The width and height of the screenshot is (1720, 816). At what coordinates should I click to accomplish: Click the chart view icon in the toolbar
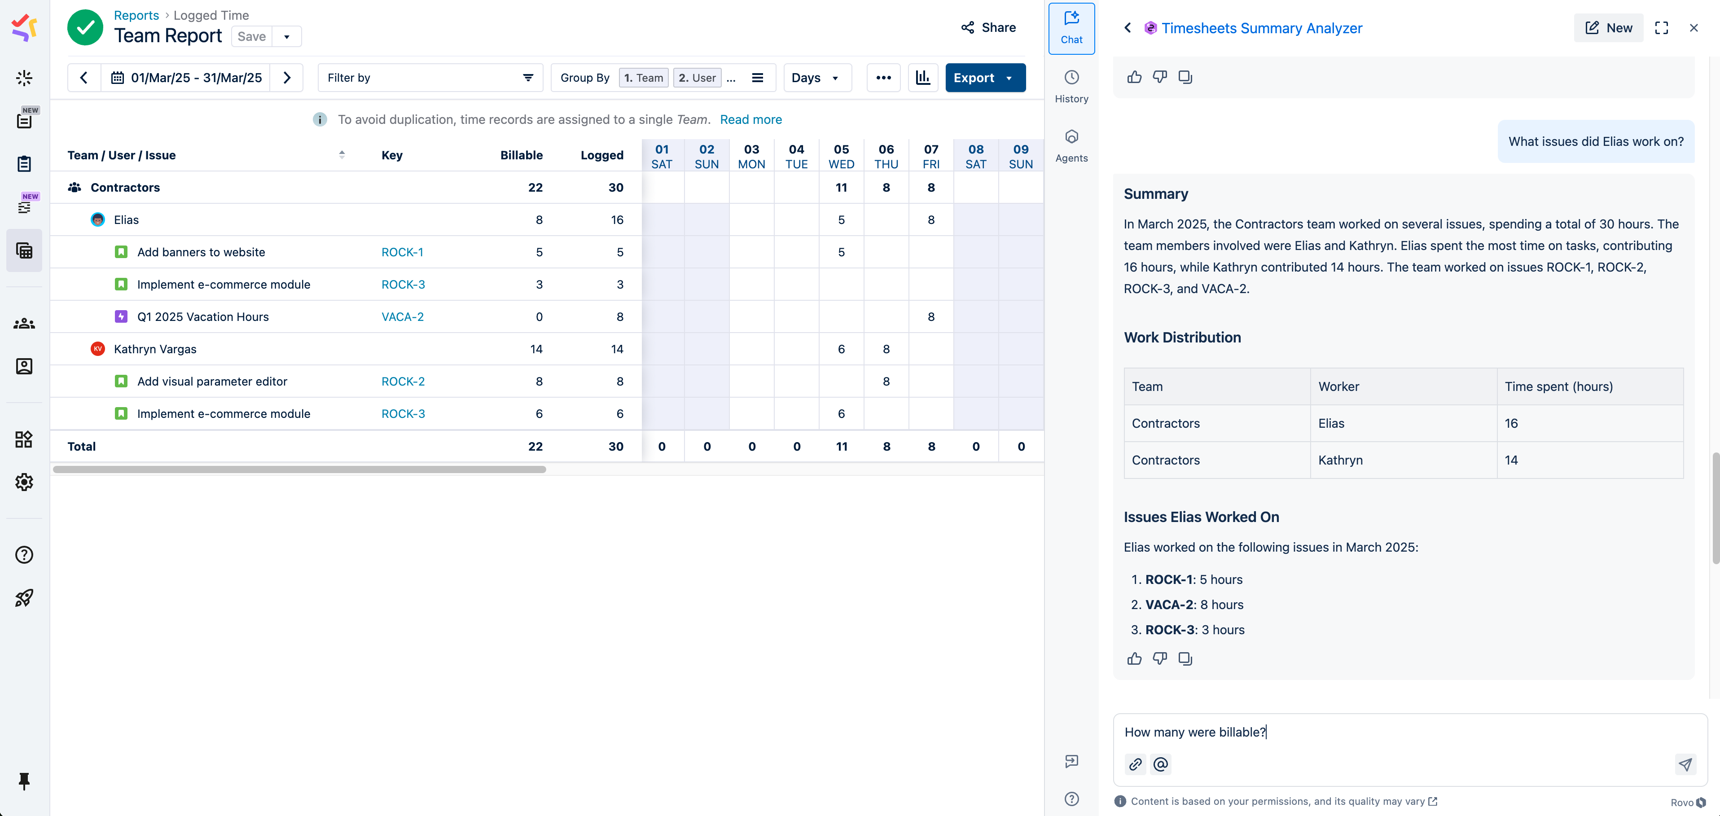point(923,78)
